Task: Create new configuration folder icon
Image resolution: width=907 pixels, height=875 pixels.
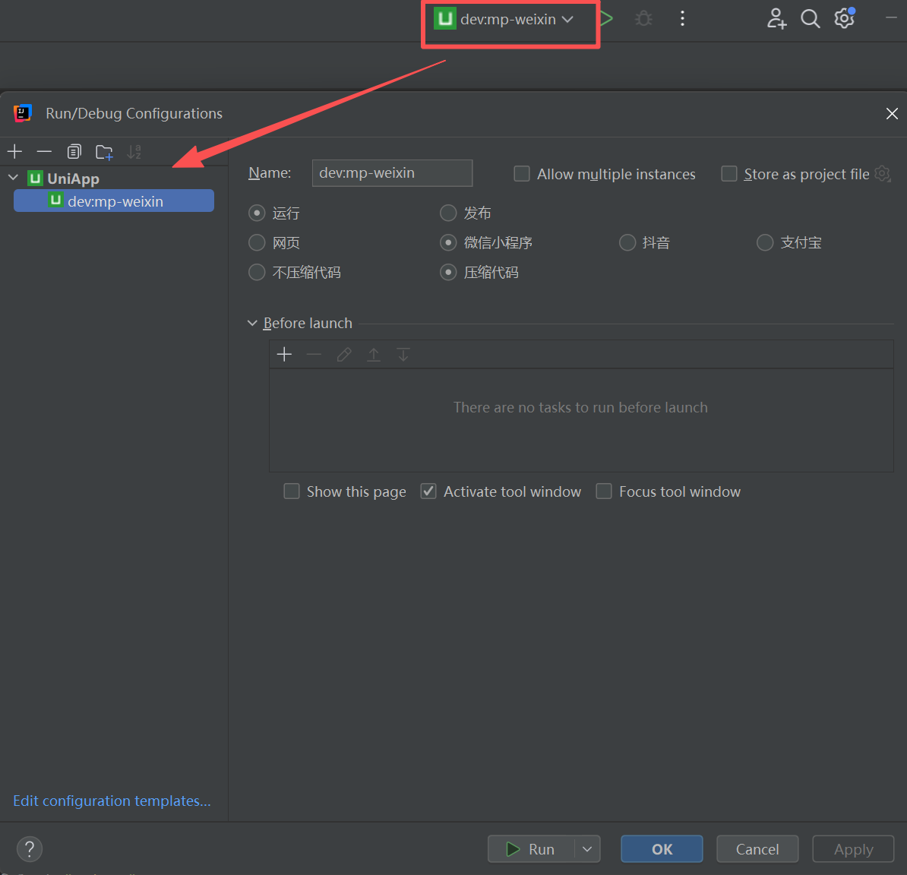Action: [x=104, y=151]
